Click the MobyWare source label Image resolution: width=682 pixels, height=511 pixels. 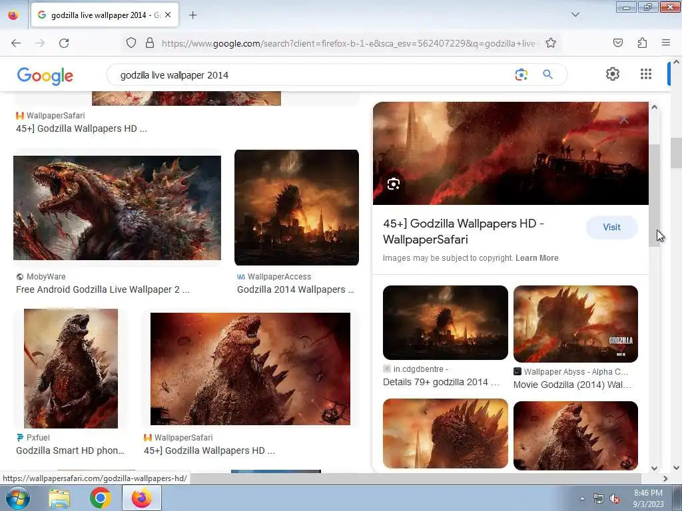click(46, 277)
